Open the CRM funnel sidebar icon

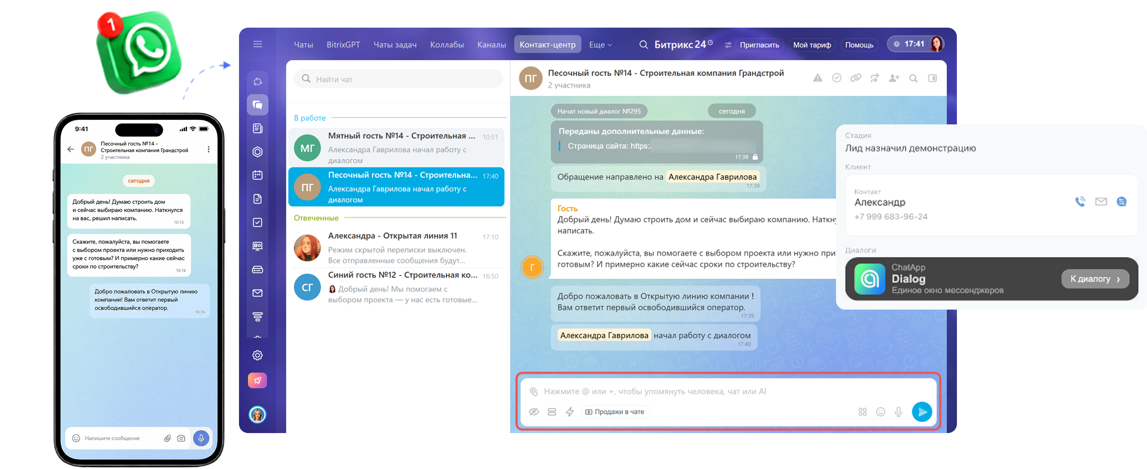pos(257,317)
